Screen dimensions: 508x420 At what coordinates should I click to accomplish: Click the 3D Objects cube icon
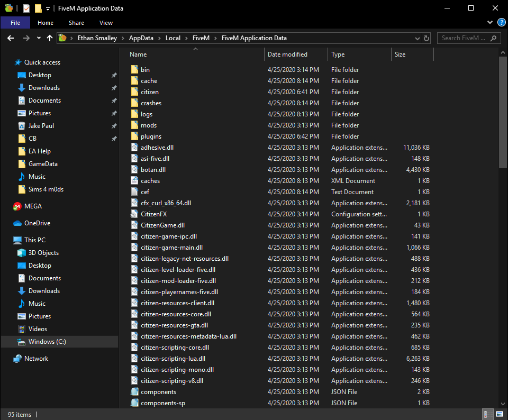click(x=21, y=253)
